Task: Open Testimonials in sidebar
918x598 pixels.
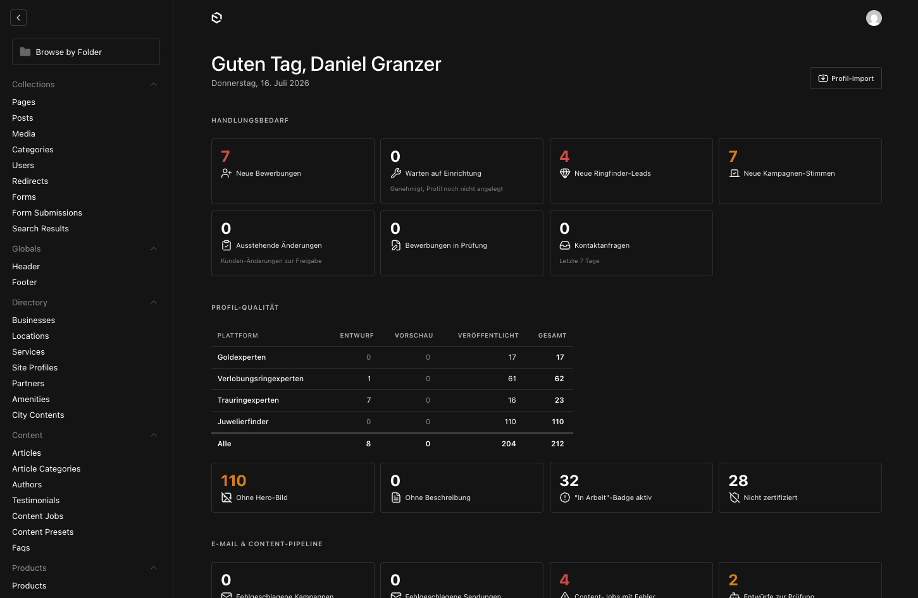Action: pyautogui.click(x=35, y=500)
